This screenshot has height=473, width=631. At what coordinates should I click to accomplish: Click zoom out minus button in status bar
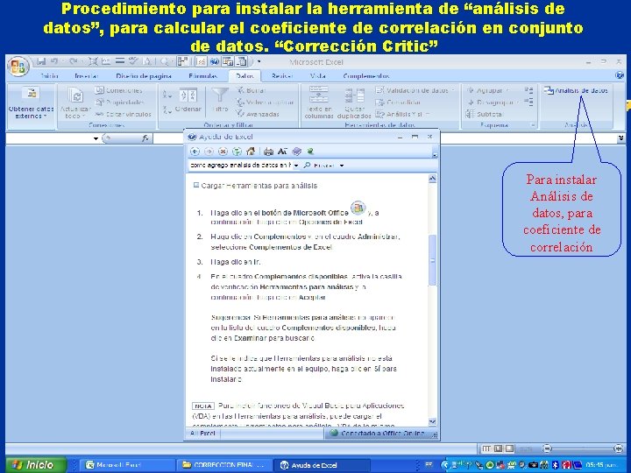coord(547,448)
